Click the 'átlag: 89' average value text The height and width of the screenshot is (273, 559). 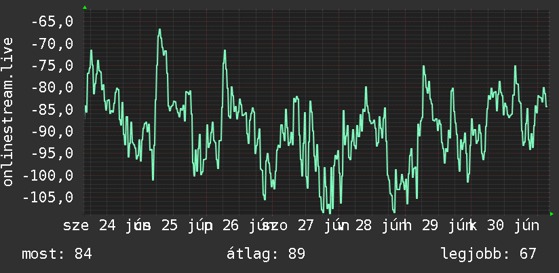click(x=266, y=254)
